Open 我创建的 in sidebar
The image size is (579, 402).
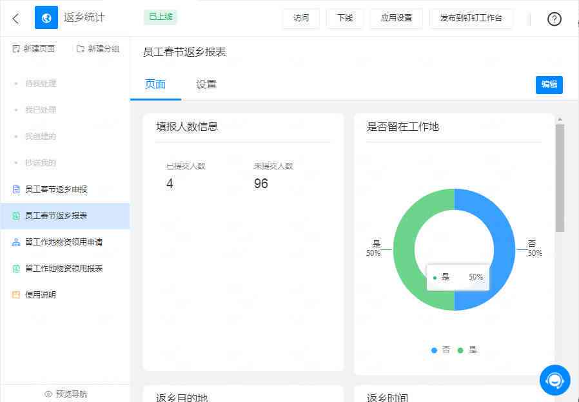[41, 137]
